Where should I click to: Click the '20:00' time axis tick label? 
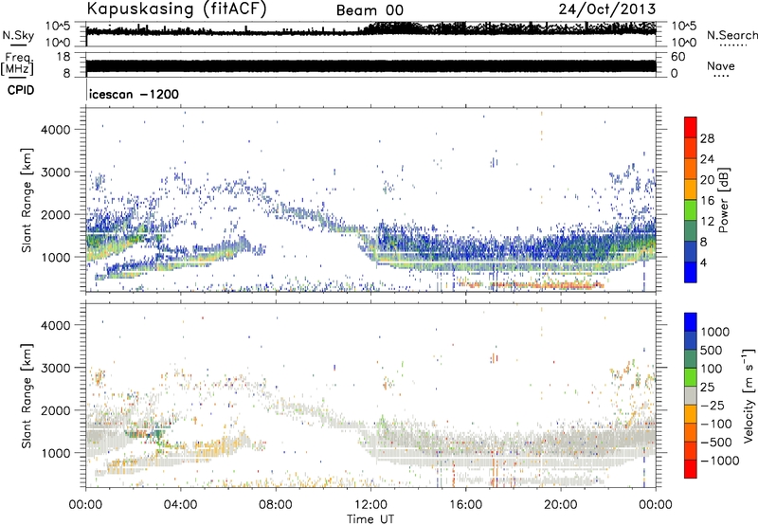point(560,505)
